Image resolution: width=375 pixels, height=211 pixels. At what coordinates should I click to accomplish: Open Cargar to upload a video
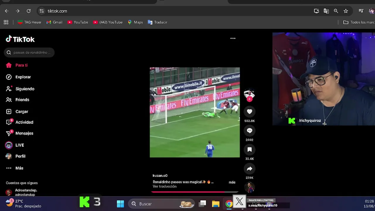pos(17,111)
